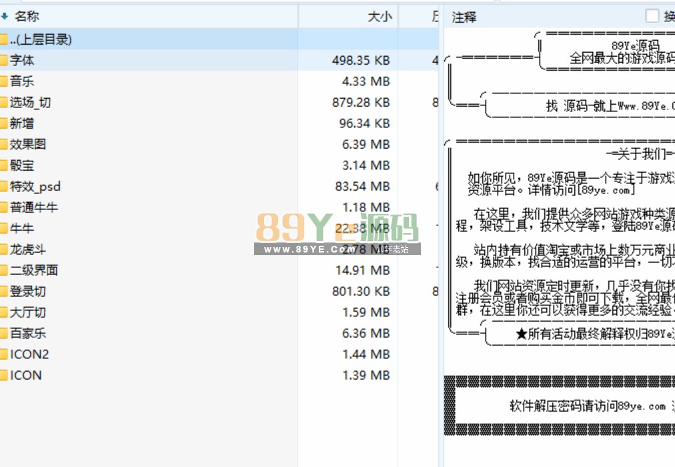Select the 新增 folder name
675x467 pixels.
(22, 123)
